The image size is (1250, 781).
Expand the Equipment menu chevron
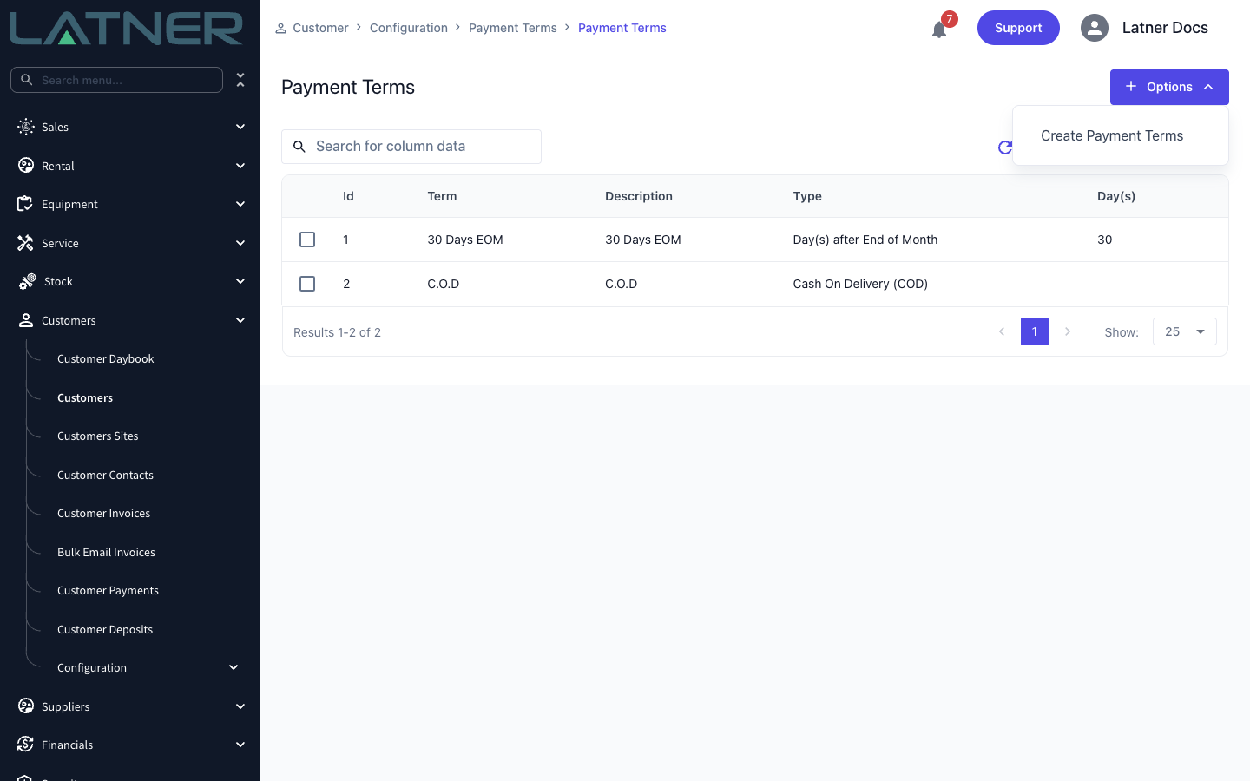(240, 204)
